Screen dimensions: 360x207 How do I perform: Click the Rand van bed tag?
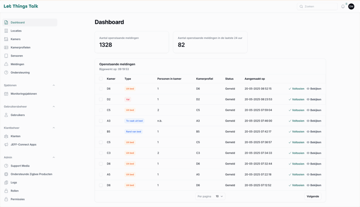pos(133,132)
